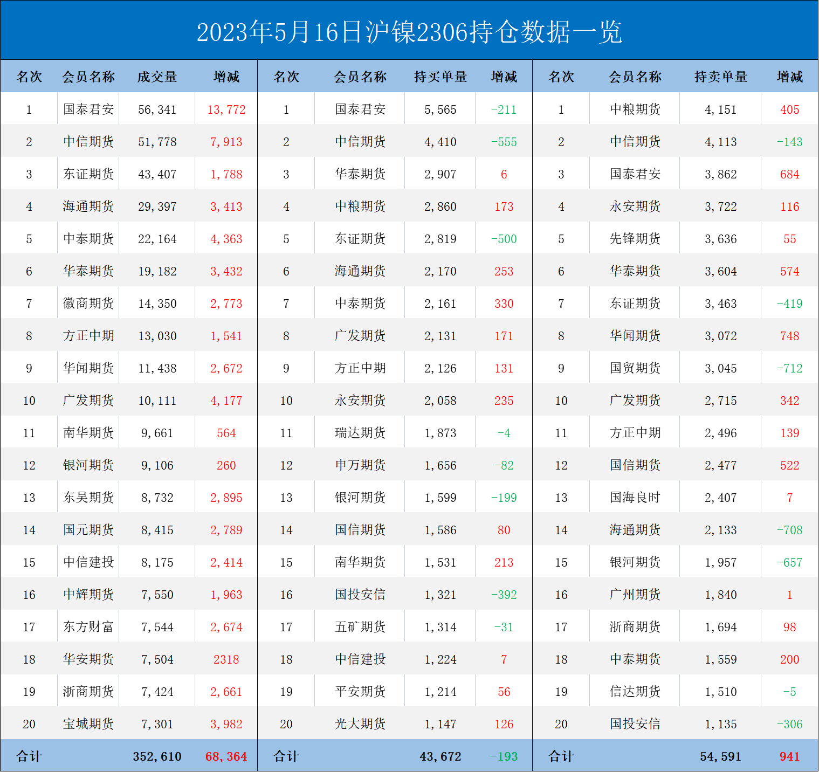The image size is (819, 772).
Task: Click 宝城期货 member name
Action: click(x=88, y=723)
